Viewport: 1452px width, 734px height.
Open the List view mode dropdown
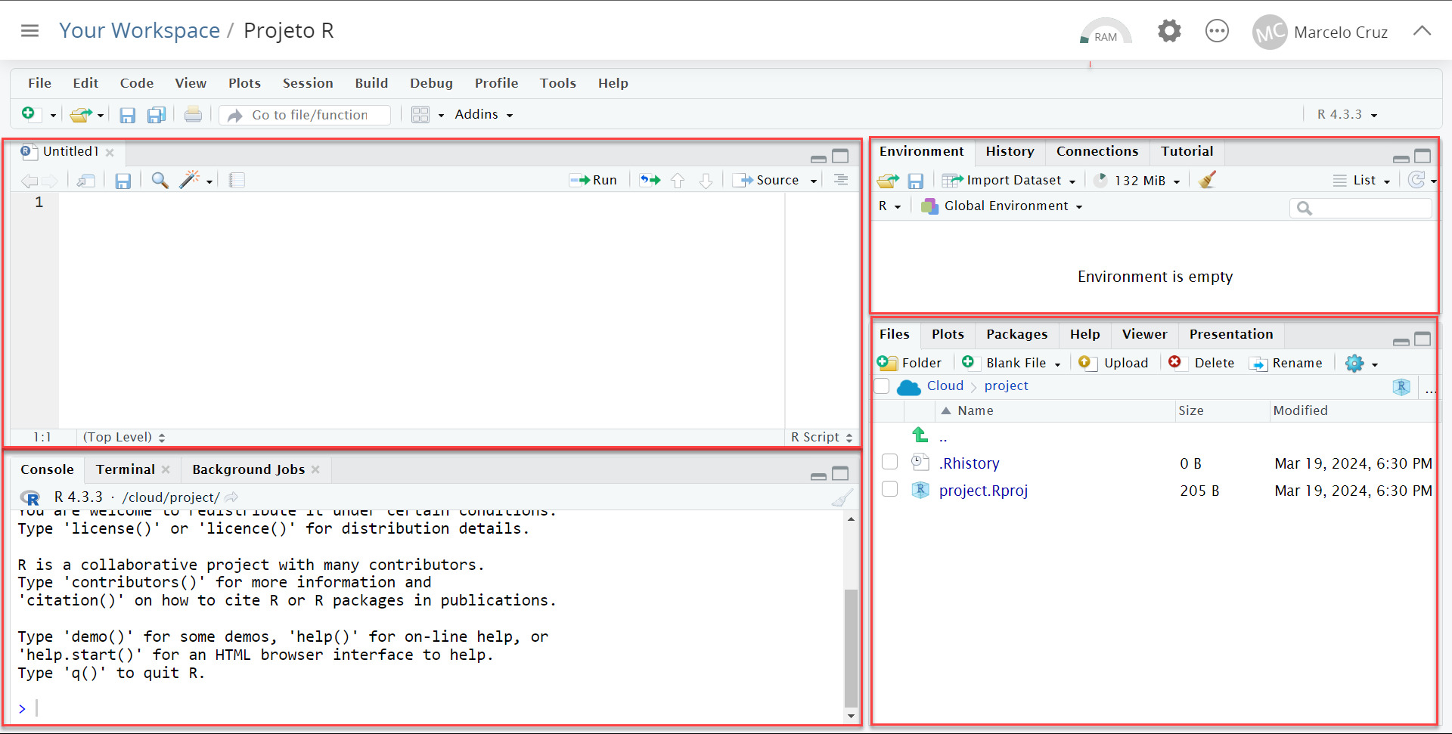1362,181
